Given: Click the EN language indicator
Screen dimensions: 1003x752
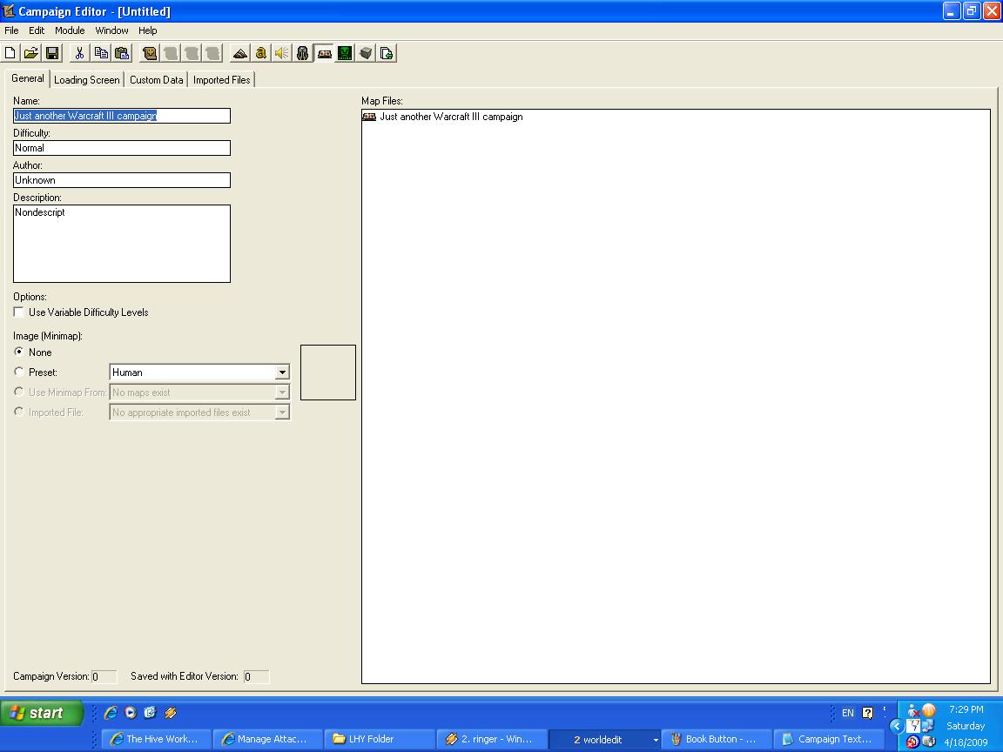Looking at the screenshot, I should coord(847,713).
